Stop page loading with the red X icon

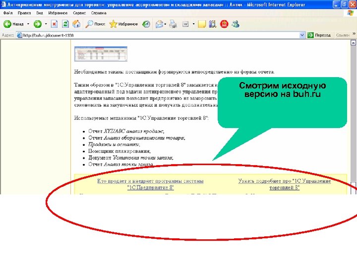tap(54, 24)
